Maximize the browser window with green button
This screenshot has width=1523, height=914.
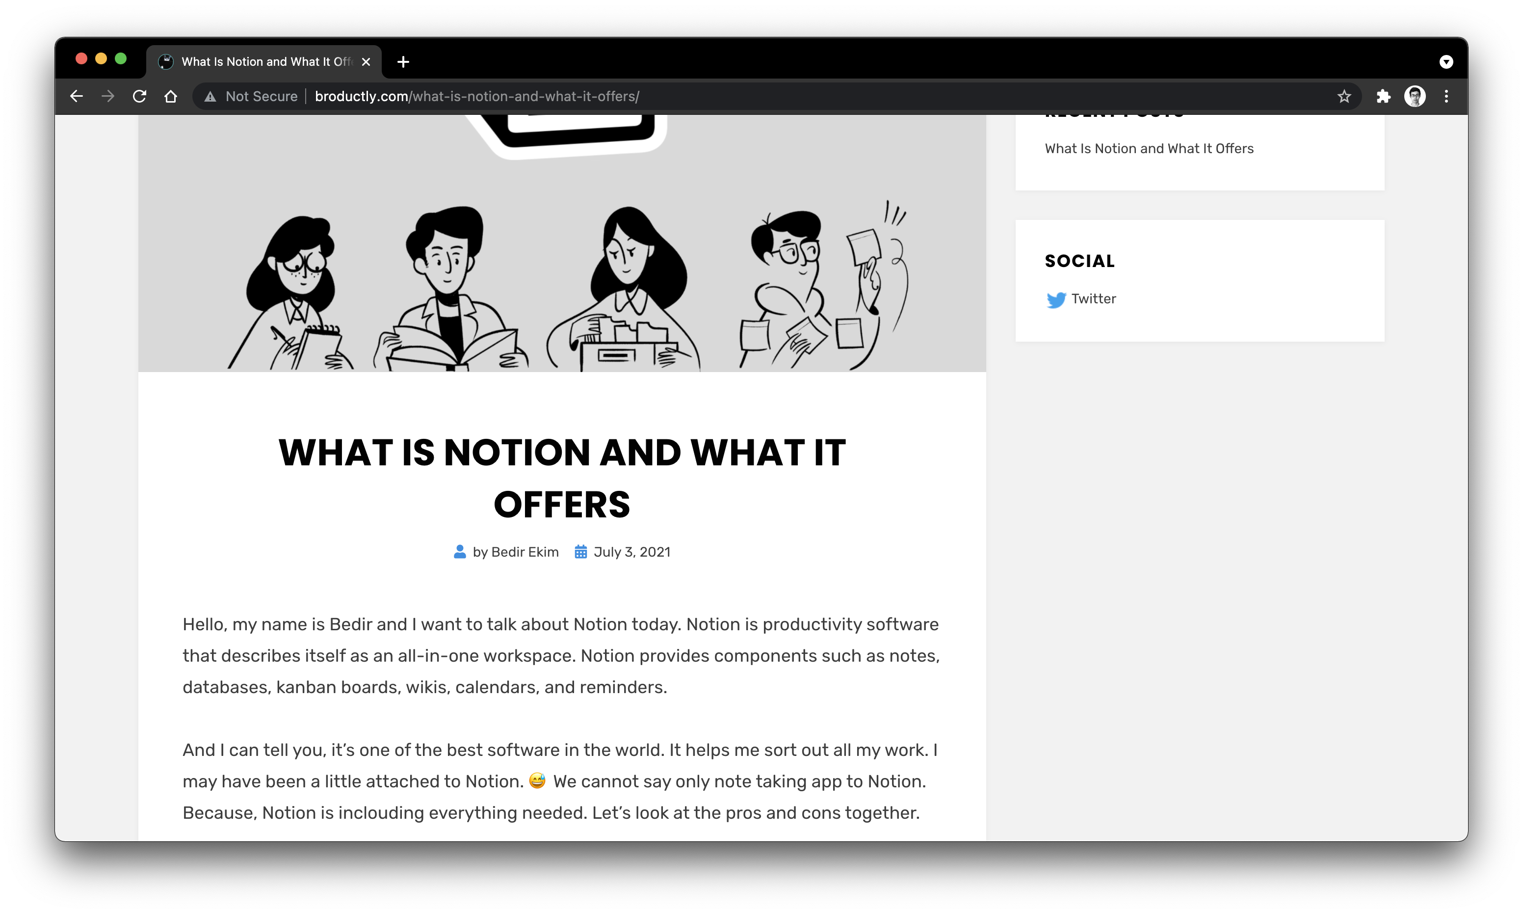point(121,59)
